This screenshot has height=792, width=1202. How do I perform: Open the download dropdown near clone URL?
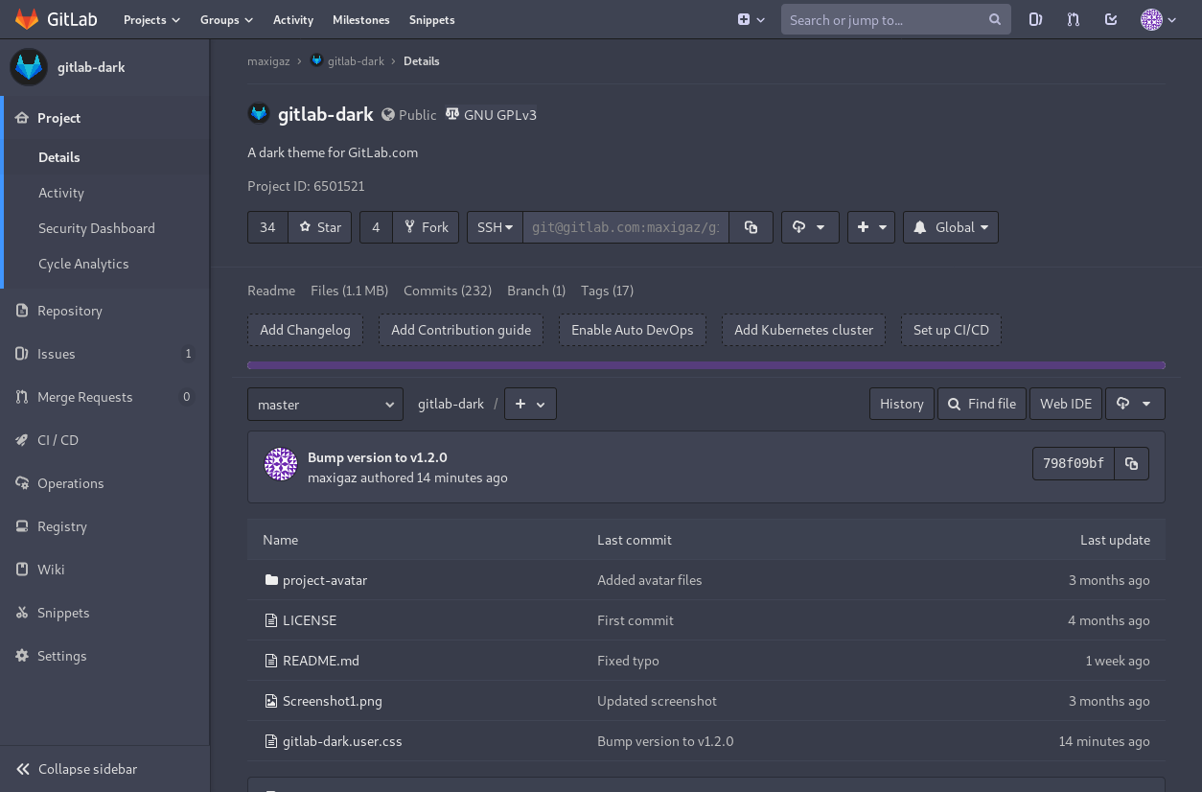[x=810, y=227]
